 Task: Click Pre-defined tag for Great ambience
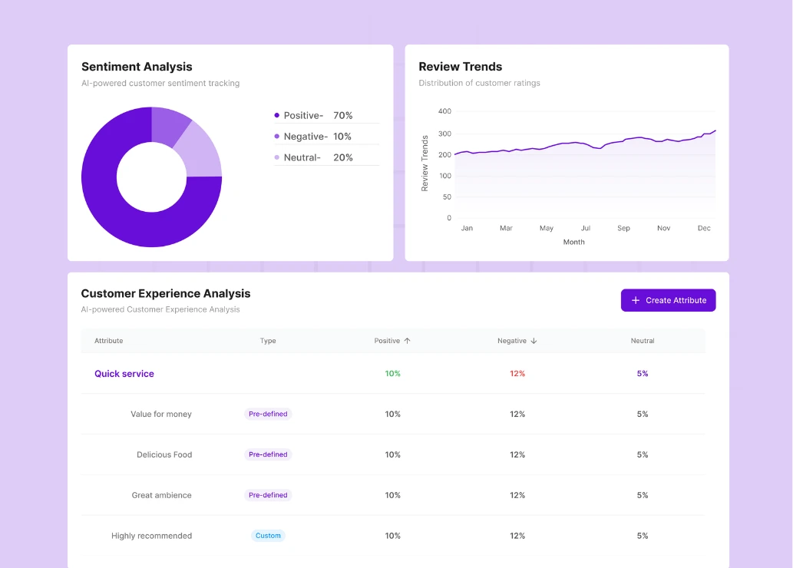(268, 494)
